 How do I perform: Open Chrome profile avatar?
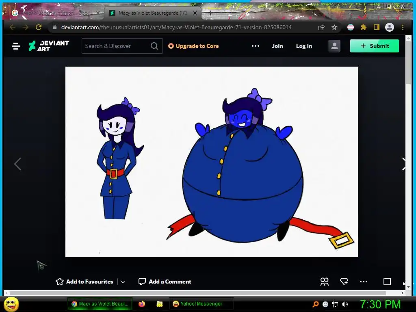[x=390, y=27]
